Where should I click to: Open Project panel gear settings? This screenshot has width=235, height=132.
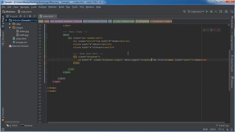pyautogui.click(x=30, y=16)
